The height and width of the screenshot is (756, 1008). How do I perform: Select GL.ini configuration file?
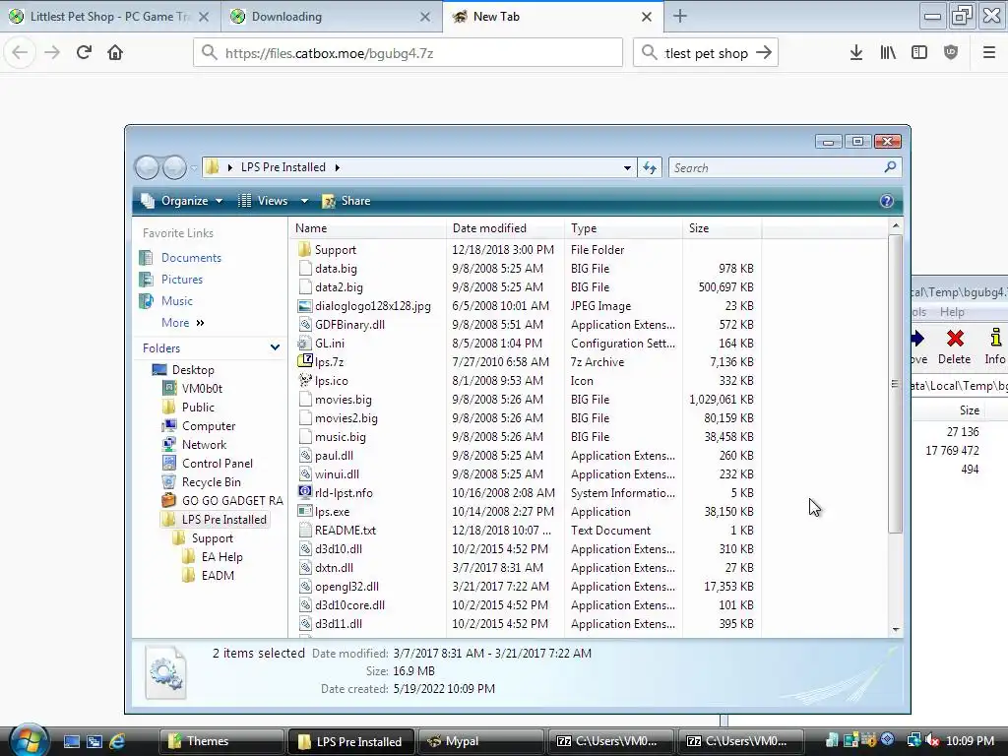coord(329,344)
